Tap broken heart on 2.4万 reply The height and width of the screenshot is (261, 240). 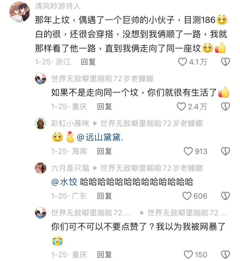226,107
